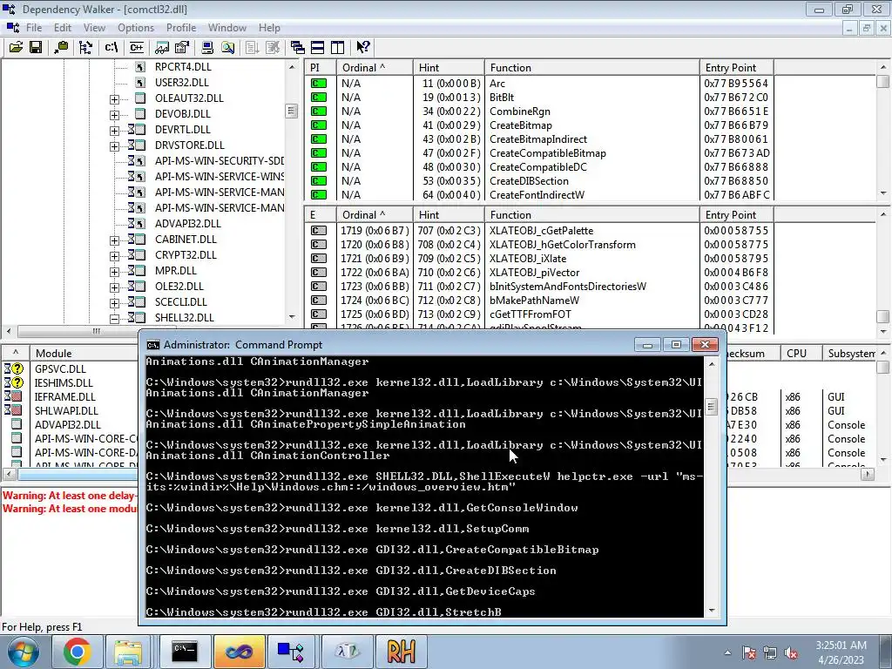
Task: Sort imports by the Hint column header
Action: 449,67
